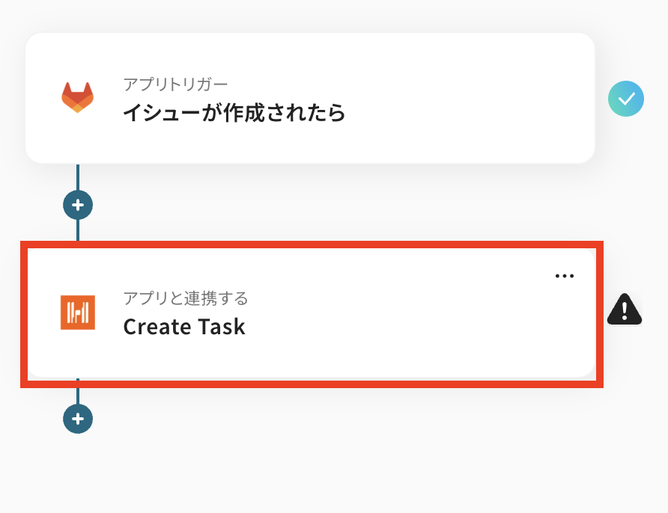668x513 pixels.
Task: Click the green checkmark status badge
Action: (x=626, y=98)
